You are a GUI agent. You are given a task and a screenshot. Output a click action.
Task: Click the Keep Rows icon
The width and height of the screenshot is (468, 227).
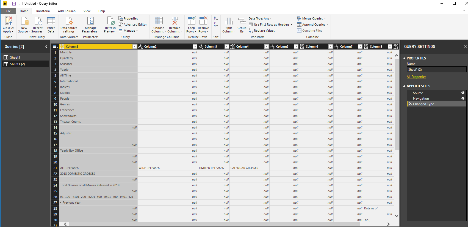[x=192, y=21]
